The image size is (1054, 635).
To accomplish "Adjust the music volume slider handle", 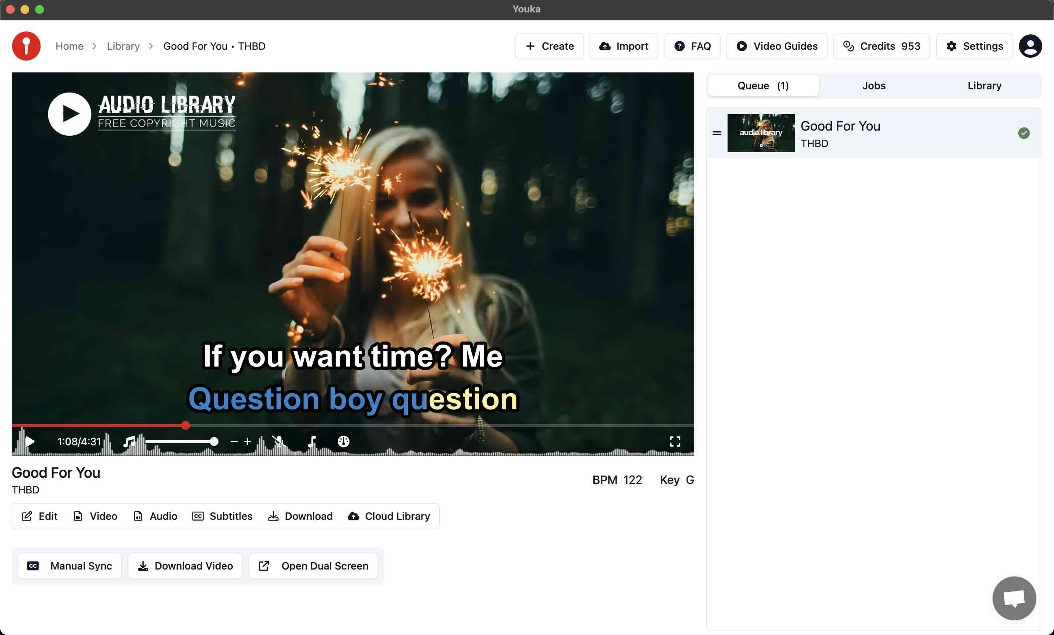I will [x=214, y=441].
